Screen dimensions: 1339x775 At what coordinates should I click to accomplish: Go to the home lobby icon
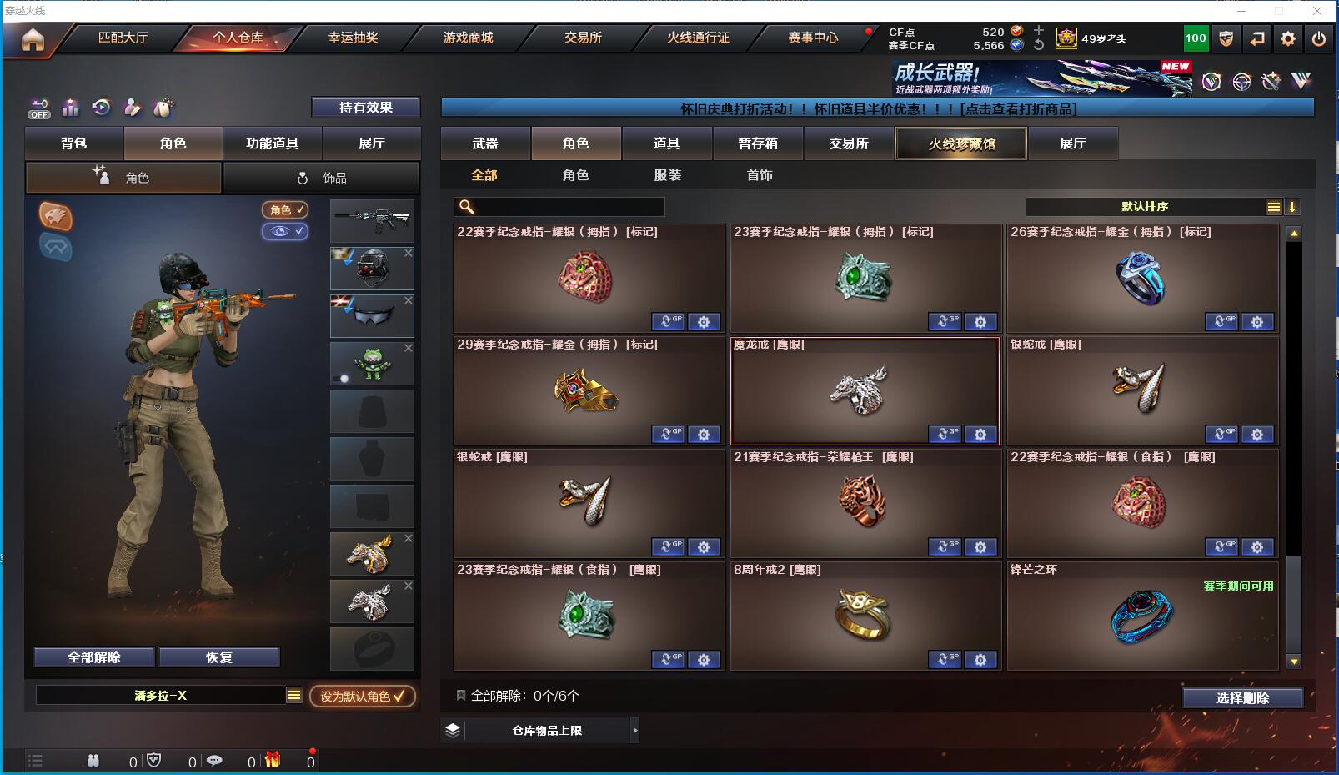pos(33,39)
